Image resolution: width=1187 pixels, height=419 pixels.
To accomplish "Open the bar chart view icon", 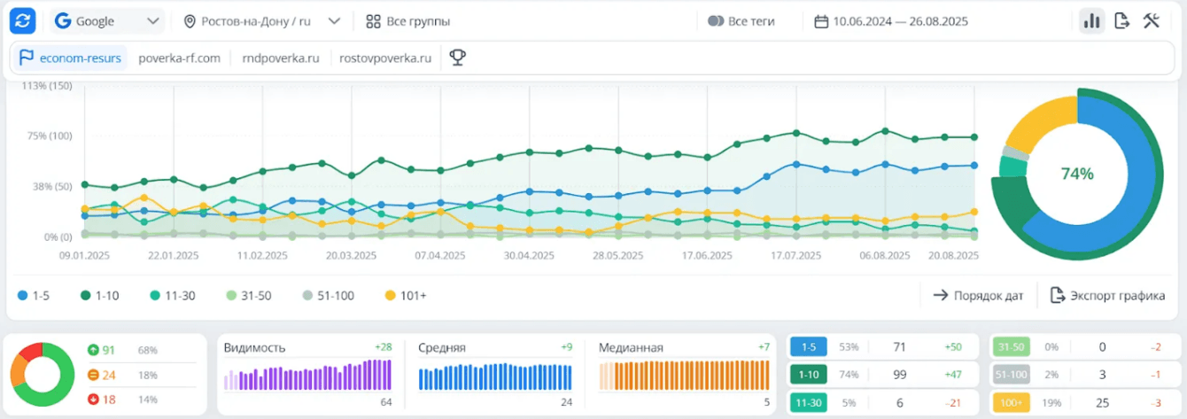I will [x=1091, y=21].
